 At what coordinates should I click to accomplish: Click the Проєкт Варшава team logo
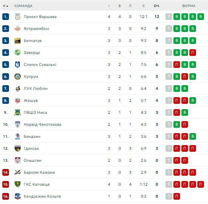(x=18, y=17)
